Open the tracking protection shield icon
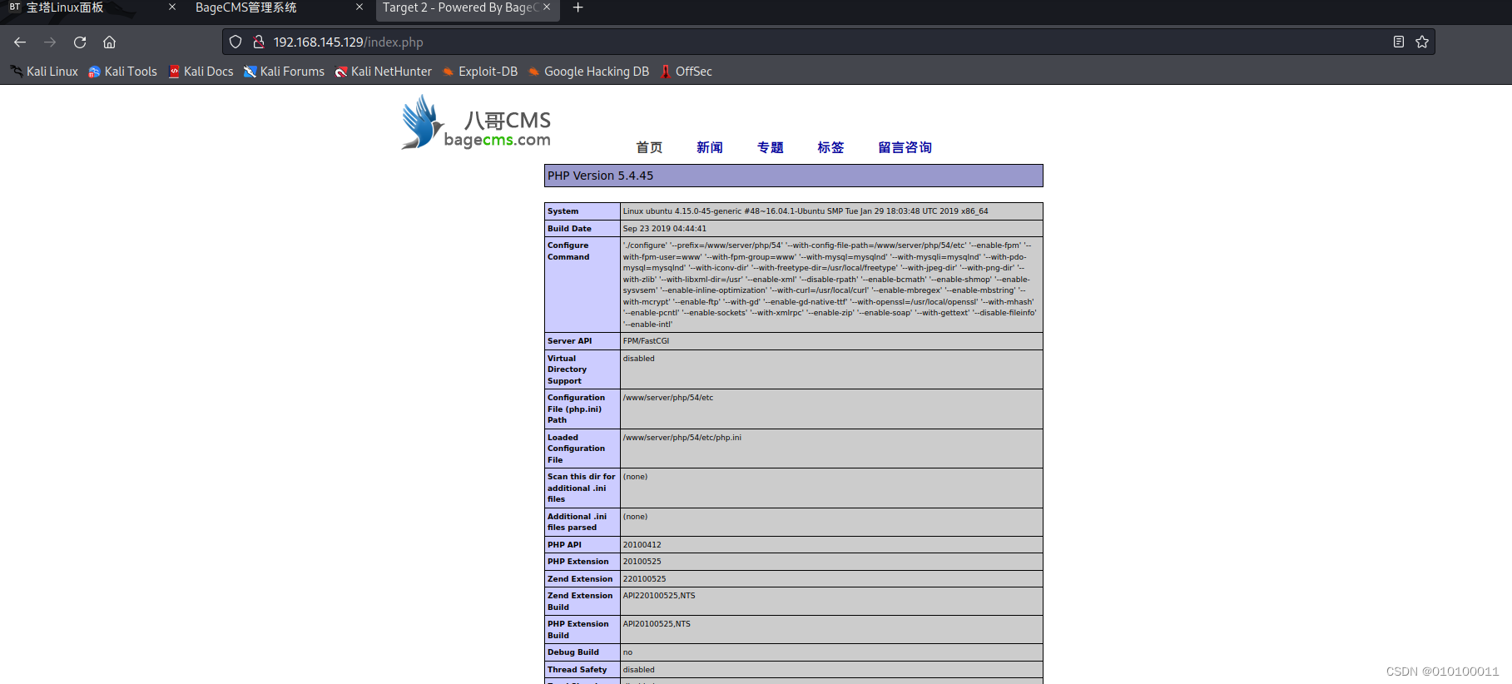The height and width of the screenshot is (684, 1512). pos(235,42)
